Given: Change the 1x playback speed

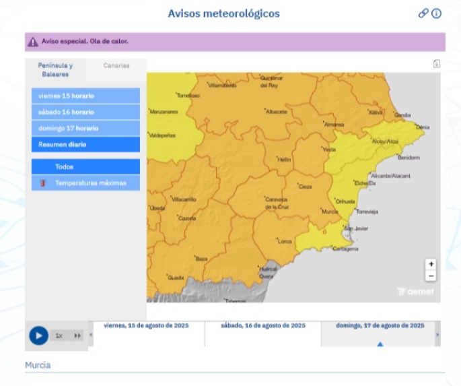Looking at the screenshot, I should [x=59, y=335].
